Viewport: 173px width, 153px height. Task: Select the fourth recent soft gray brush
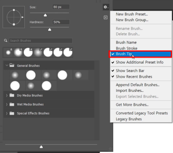click(x=38, y=53)
